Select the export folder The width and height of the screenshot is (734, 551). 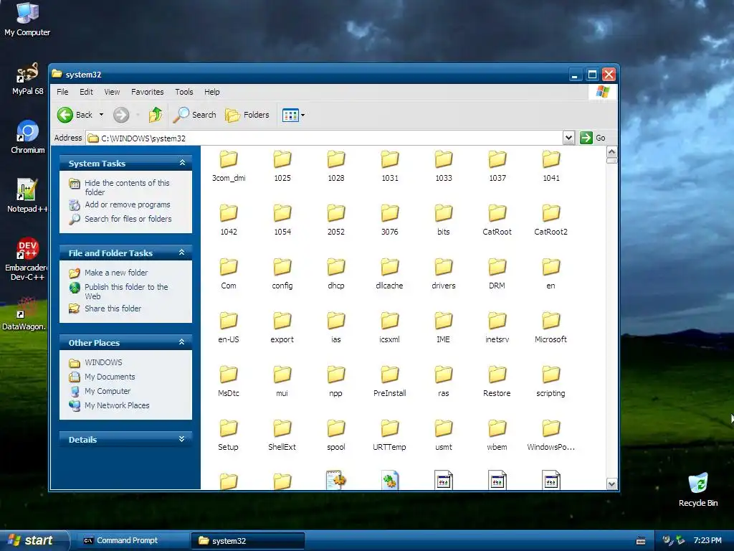click(x=282, y=327)
